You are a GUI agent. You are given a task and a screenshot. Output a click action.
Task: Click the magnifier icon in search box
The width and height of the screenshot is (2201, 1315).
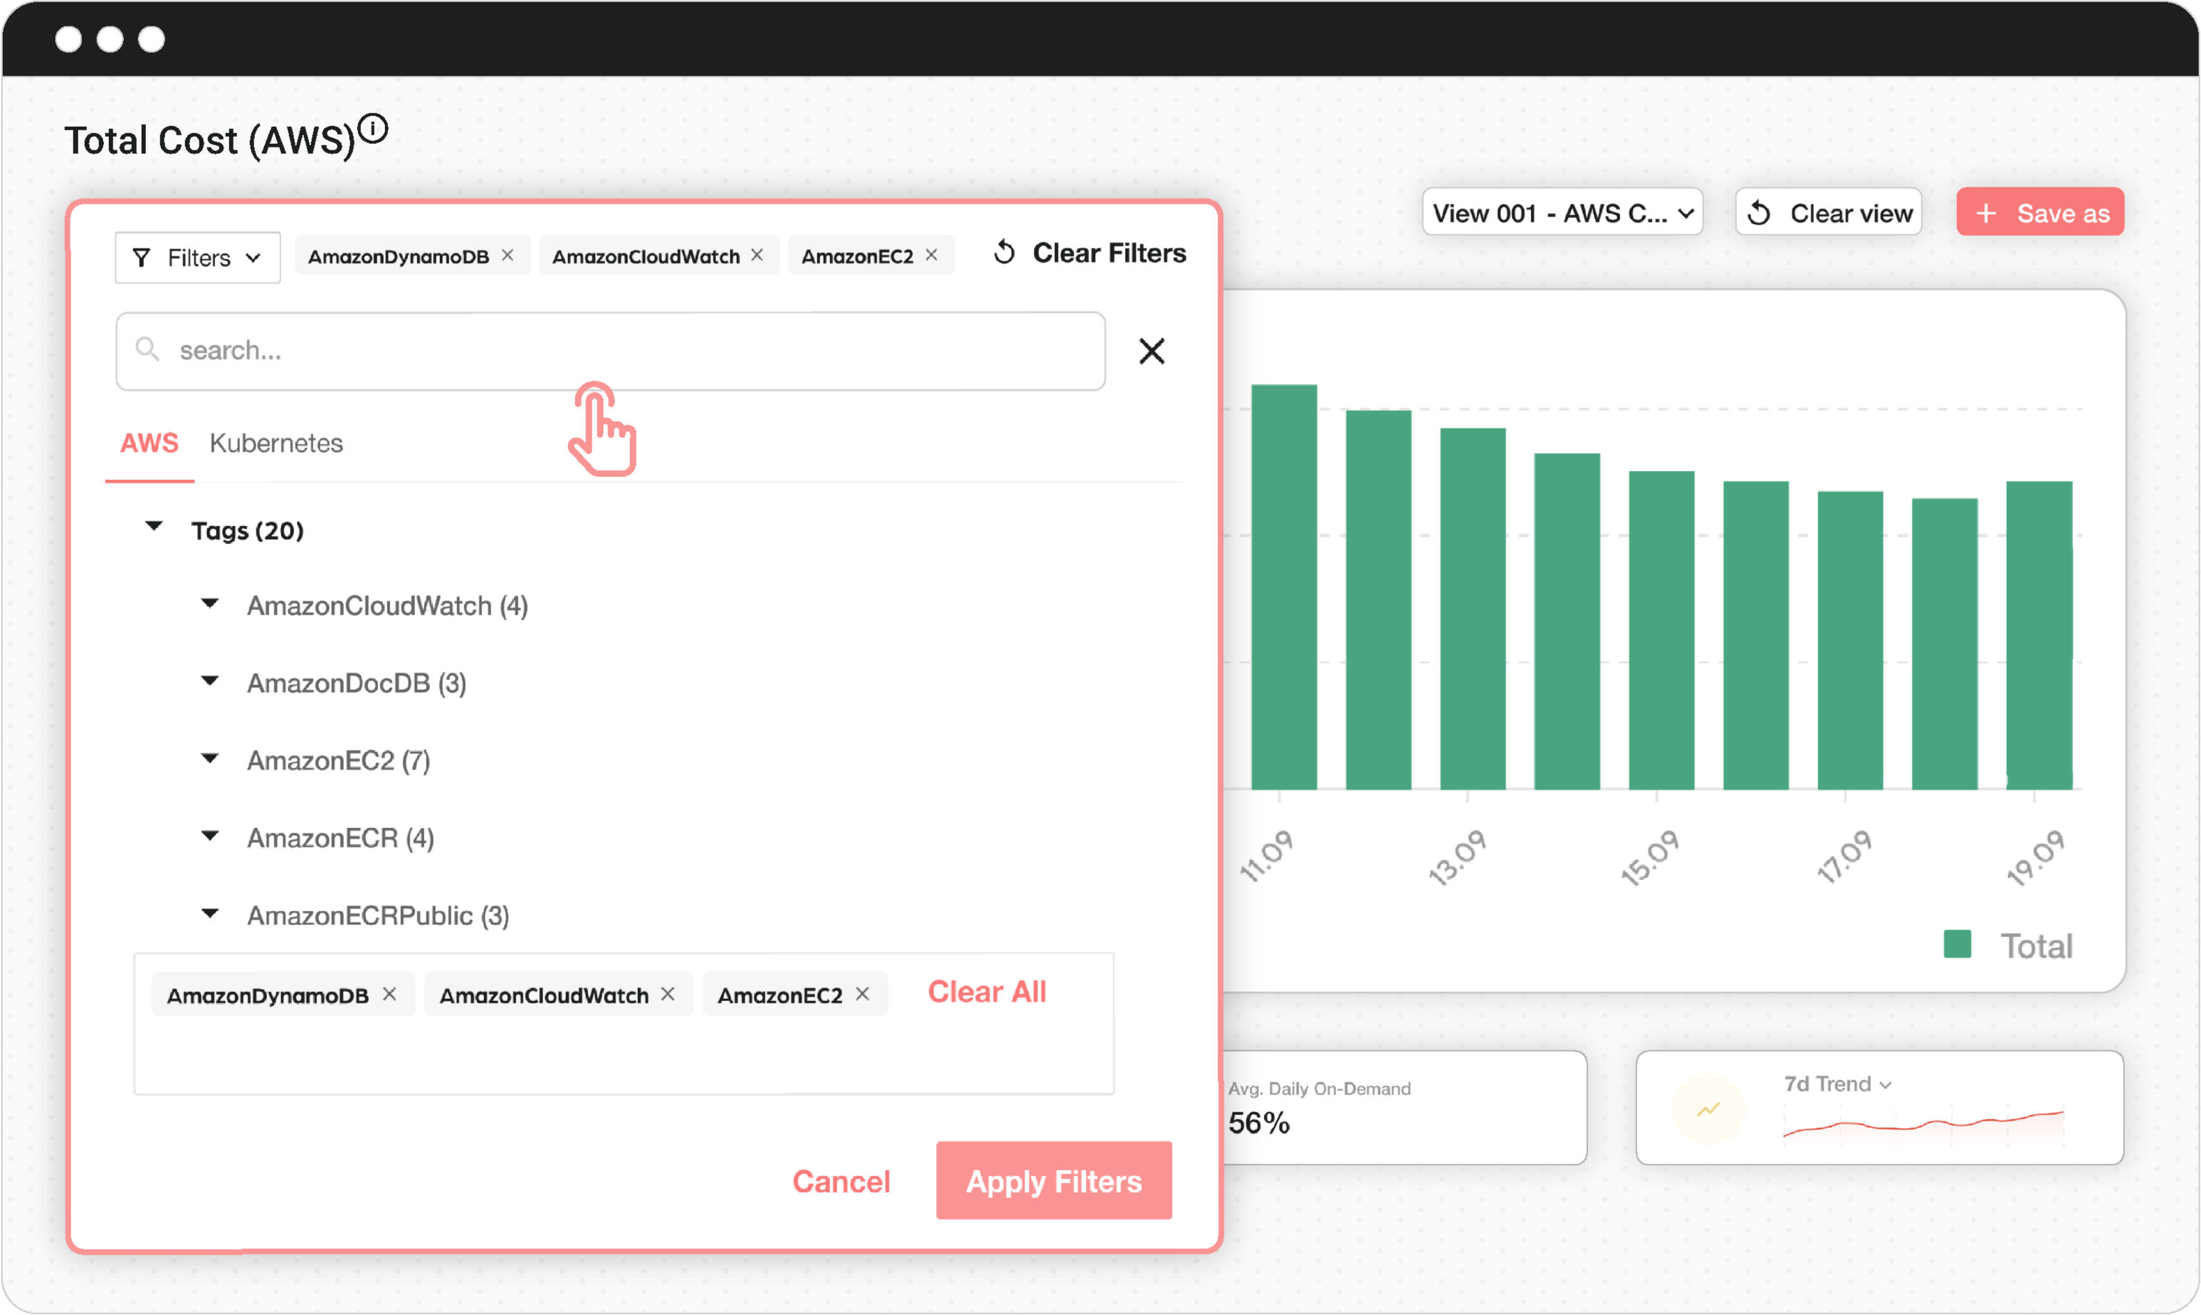tap(147, 349)
